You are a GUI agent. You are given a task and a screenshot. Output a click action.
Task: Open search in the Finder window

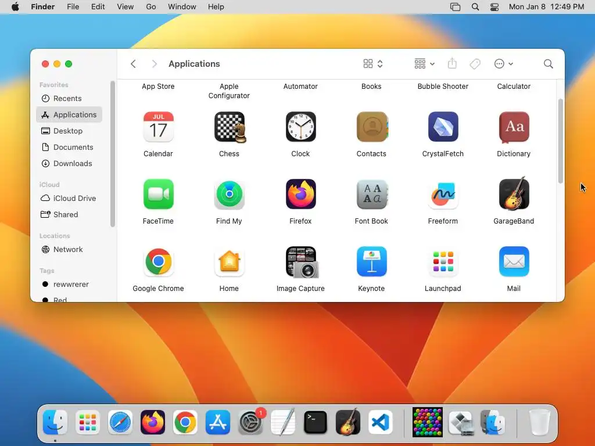(548, 64)
